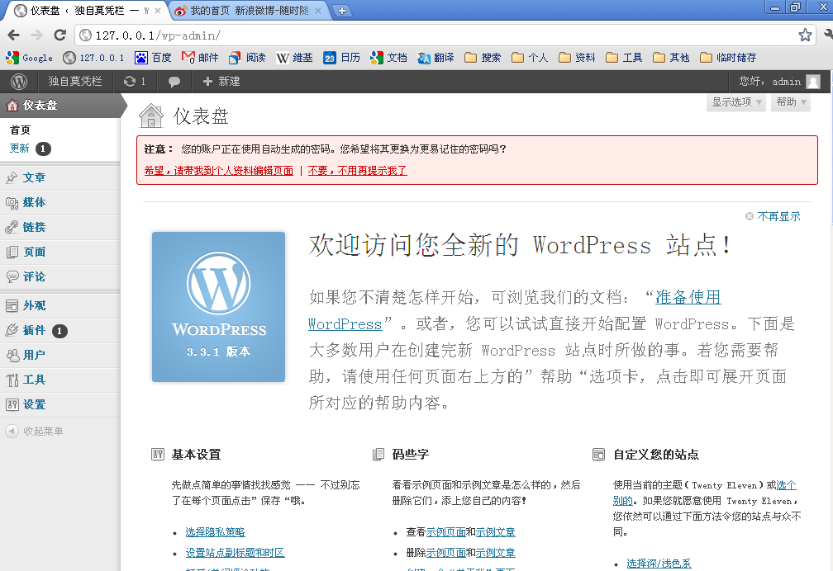Click the 新建 (new) item in admin bar
This screenshot has width=833, height=571.
click(x=221, y=81)
